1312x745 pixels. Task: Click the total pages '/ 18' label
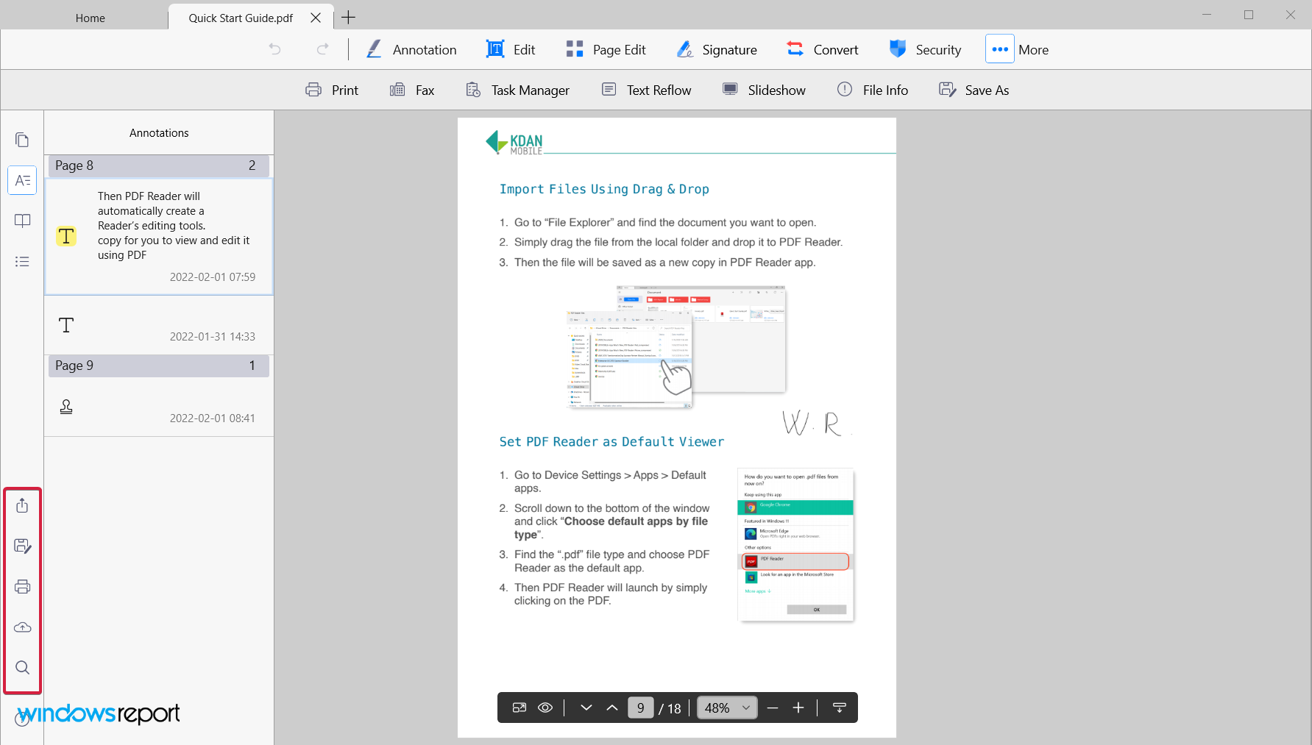coord(670,708)
